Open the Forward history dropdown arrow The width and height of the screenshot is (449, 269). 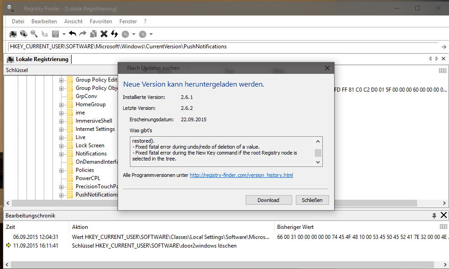point(151,34)
